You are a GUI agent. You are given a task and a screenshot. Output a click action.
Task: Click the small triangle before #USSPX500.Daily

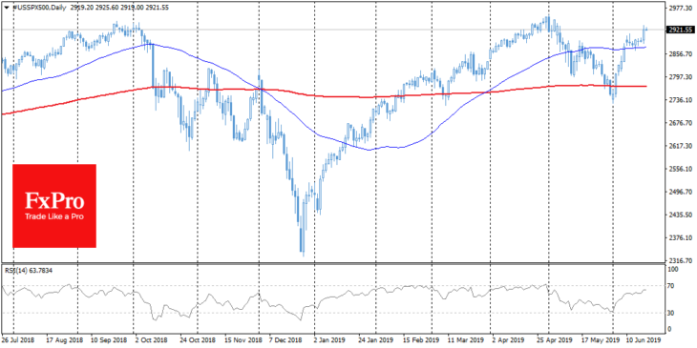pyautogui.click(x=6, y=8)
